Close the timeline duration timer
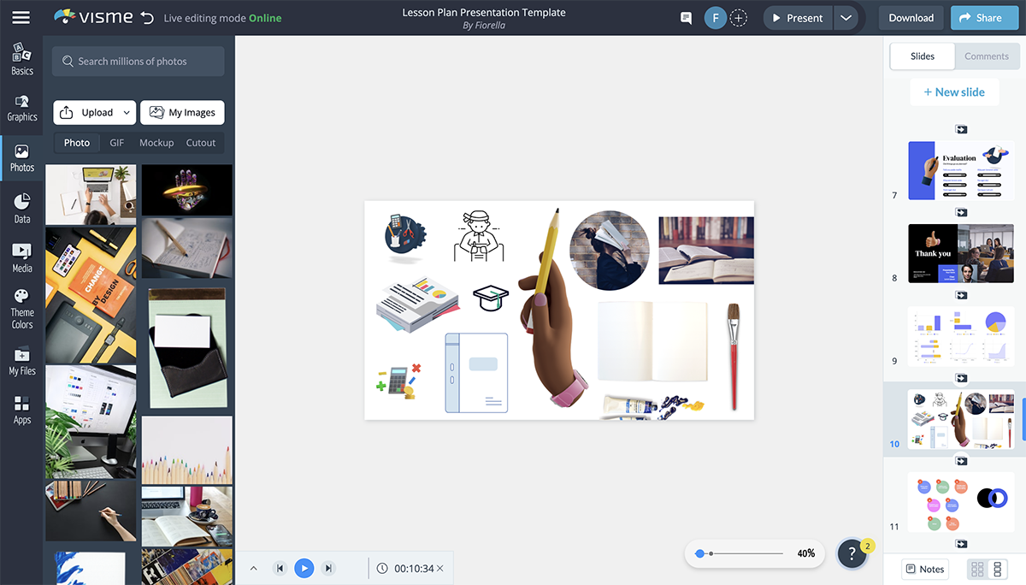The width and height of the screenshot is (1026, 585). click(440, 569)
